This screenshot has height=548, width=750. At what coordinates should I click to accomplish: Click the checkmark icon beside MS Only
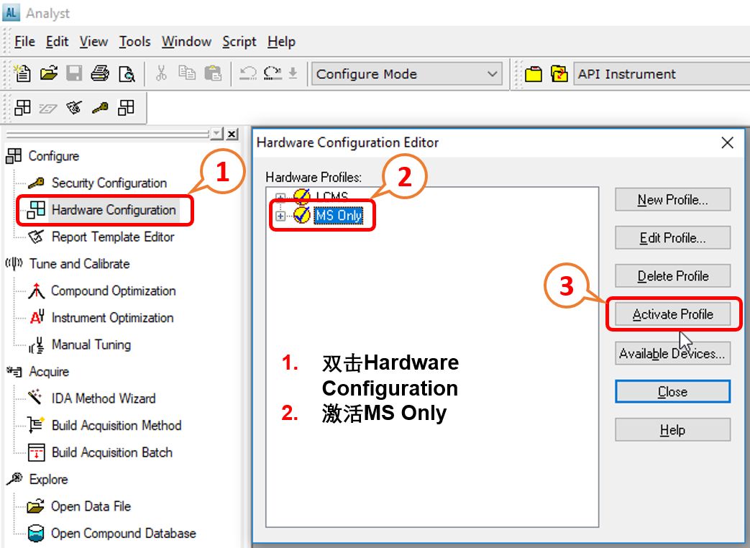[x=302, y=215]
